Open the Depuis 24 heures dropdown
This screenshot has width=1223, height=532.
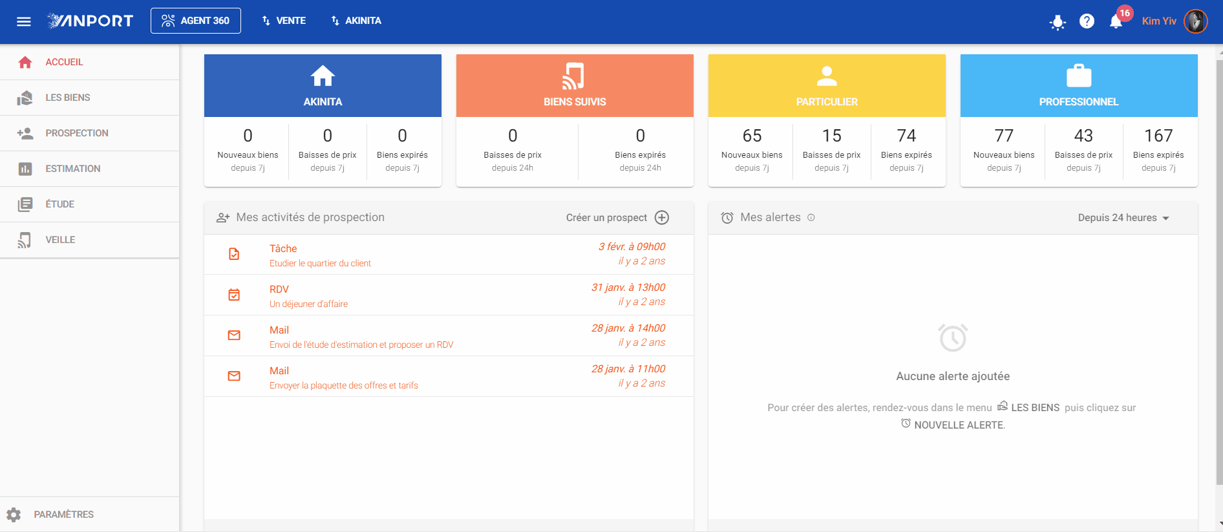click(1123, 218)
